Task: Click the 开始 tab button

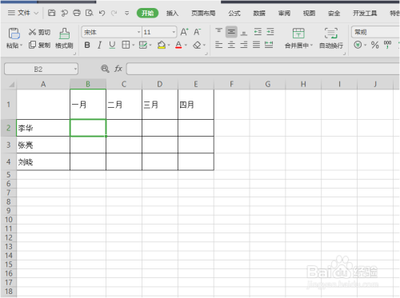Action: [147, 13]
